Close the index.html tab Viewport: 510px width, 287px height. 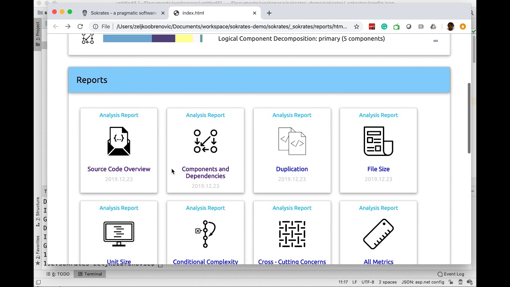pos(255,13)
